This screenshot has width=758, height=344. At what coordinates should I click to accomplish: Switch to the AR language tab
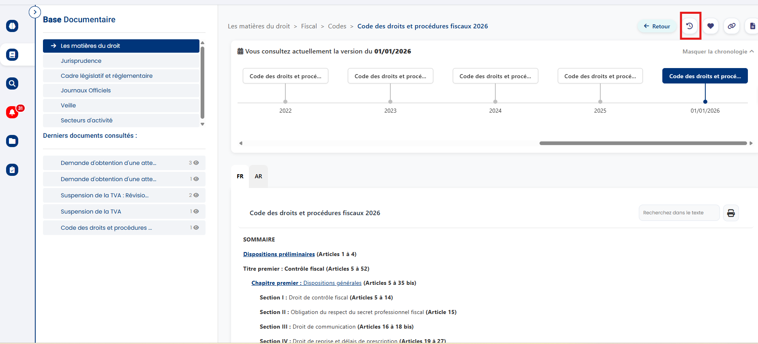pos(258,176)
